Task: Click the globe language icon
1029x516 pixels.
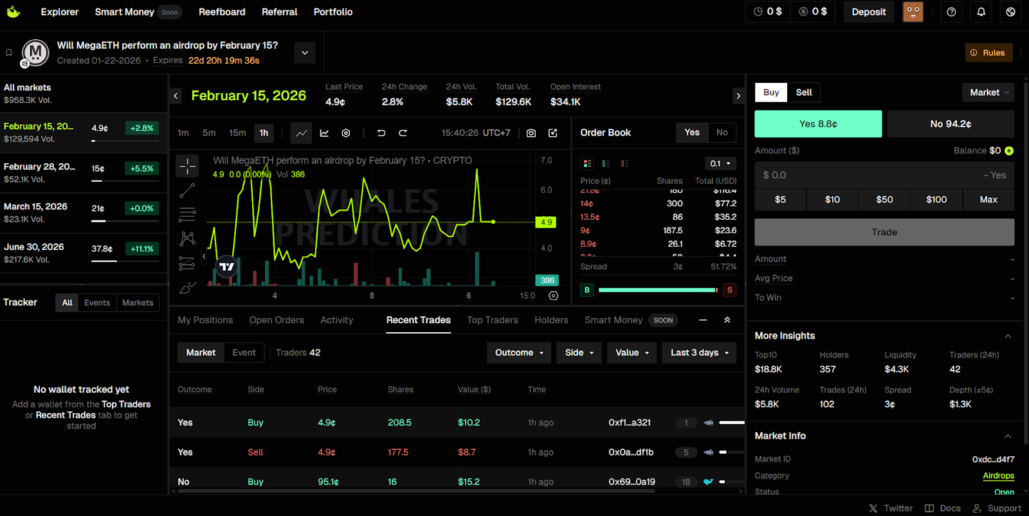Action: [x=1011, y=12]
